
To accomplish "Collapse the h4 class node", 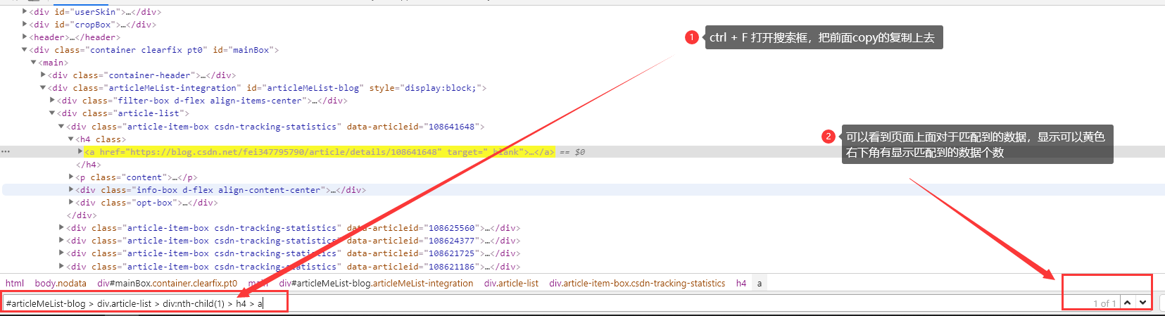I will (x=70, y=139).
